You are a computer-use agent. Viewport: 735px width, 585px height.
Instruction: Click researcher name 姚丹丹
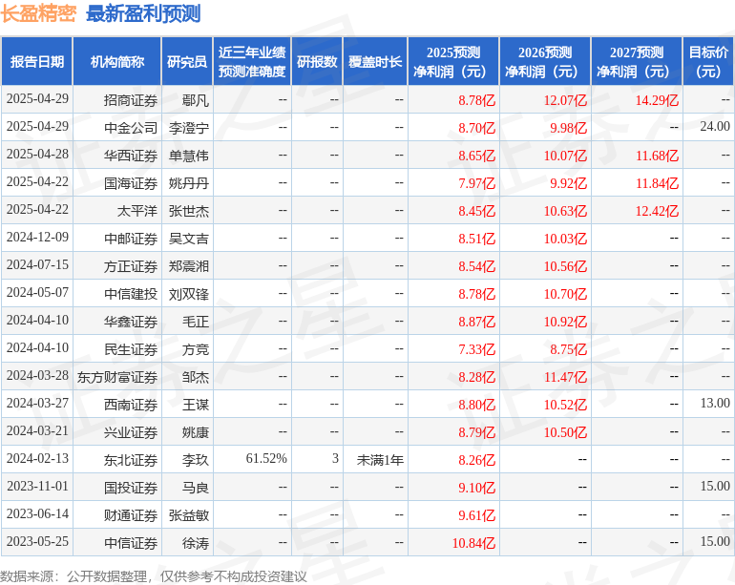tap(189, 183)
